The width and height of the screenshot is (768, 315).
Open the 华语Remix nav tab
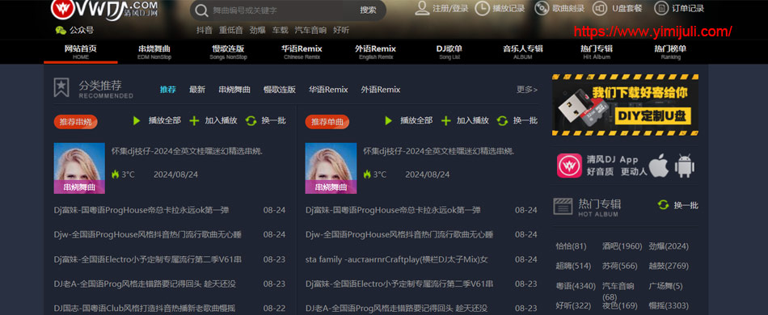pyautogui.click(x=302, y=52)
